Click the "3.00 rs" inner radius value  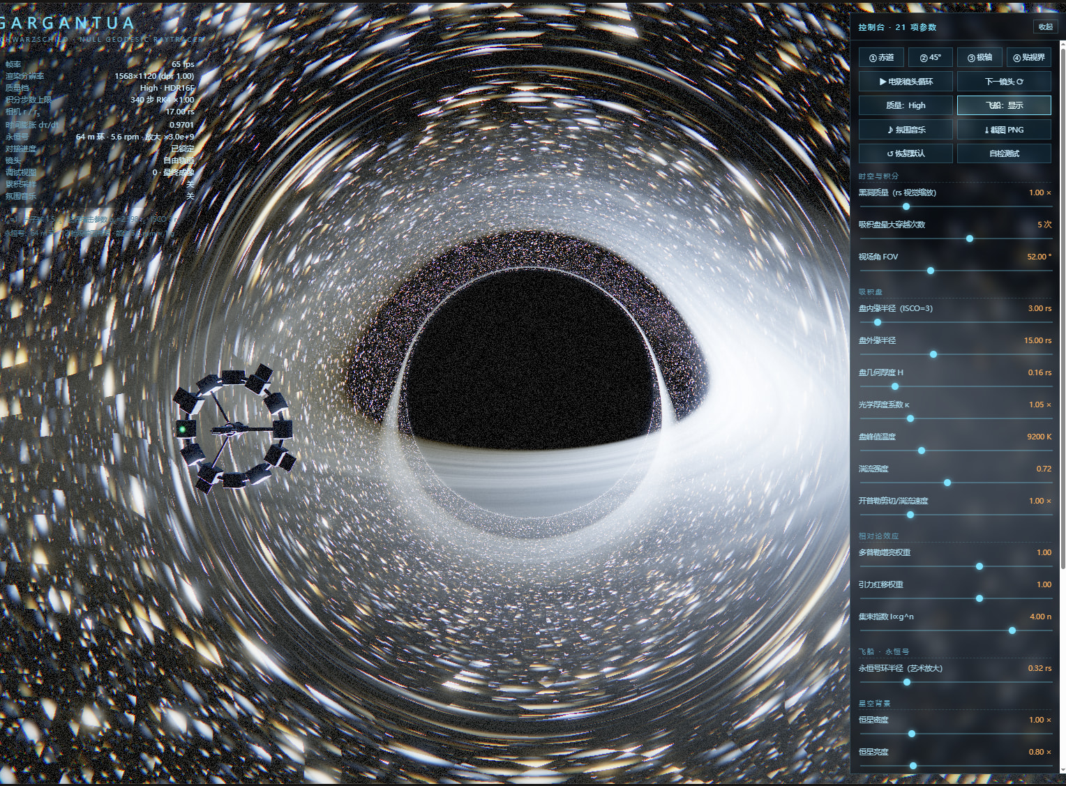tap(1039, 308)
